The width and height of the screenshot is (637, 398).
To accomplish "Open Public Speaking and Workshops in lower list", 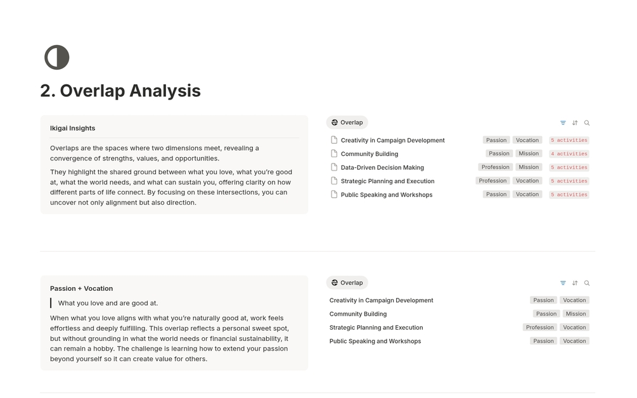I will pyautogui.click(x=375, y=341).
